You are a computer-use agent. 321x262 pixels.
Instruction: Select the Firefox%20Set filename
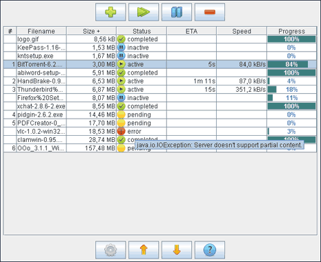40,98
